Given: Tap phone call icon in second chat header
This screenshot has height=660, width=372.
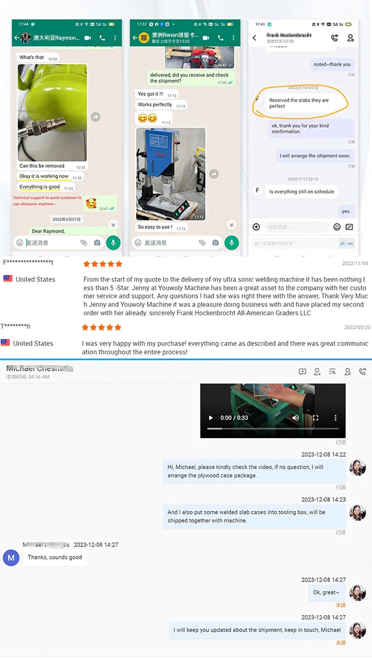Looking at the screenshot, I should point(220,38).
